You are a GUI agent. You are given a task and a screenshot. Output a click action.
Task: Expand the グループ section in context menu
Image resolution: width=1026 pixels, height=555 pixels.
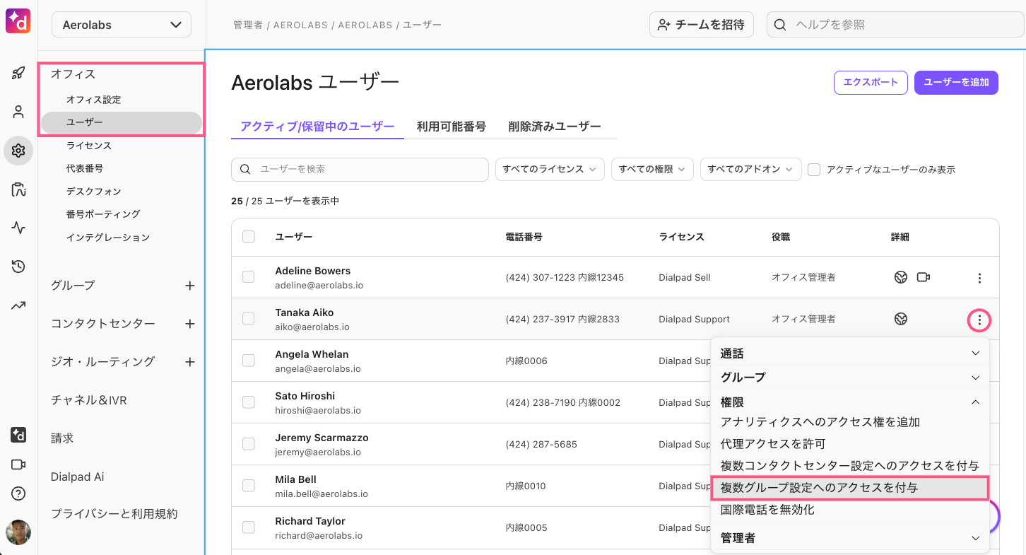click(850, 378)
